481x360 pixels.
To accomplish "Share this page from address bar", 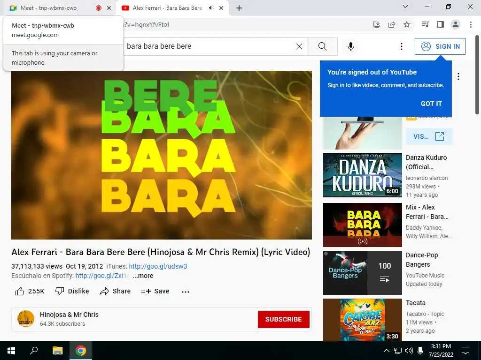I will [392, 24].
